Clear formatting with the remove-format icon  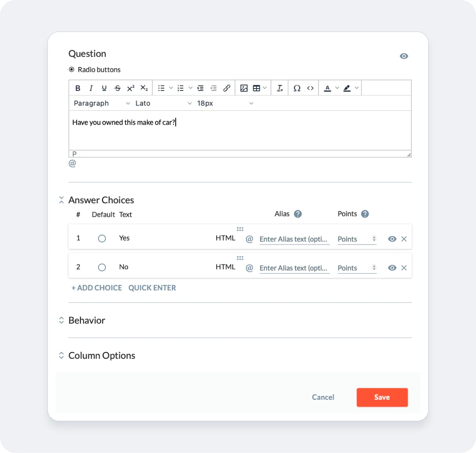coord(280,88)
